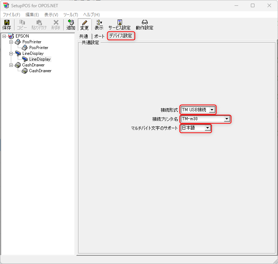Open the 接続形式 dropdown arrow
This screenshot has height=264, width=278.
(212, 110)
